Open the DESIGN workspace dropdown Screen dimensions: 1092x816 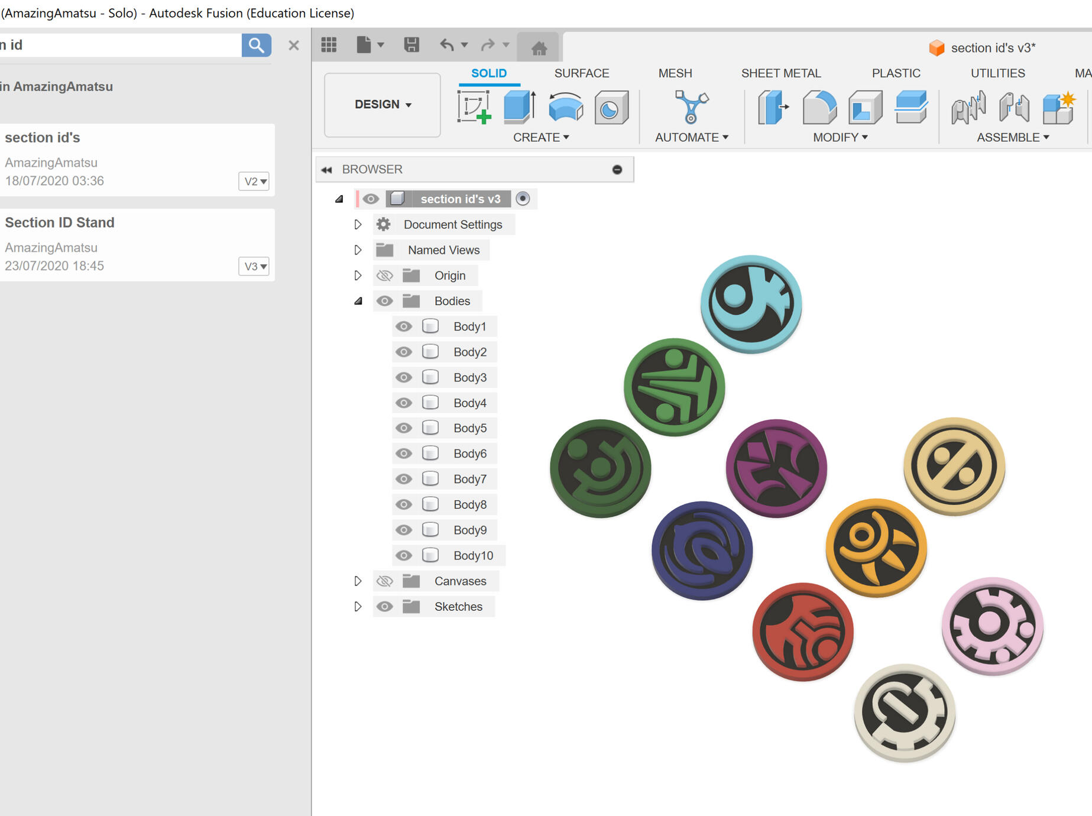pos(383,105)
